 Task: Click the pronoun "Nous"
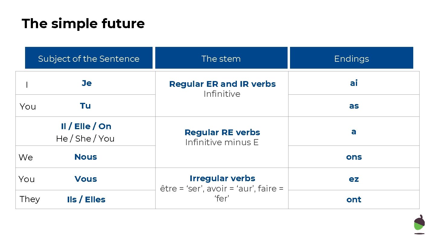(x=86, y=157)
